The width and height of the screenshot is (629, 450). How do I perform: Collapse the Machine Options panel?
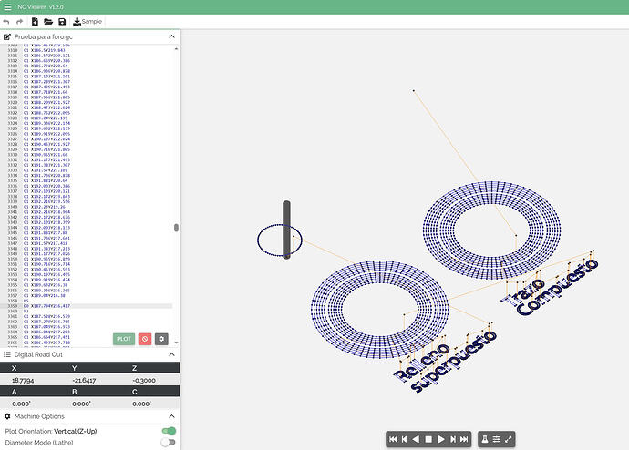point(171,416)
